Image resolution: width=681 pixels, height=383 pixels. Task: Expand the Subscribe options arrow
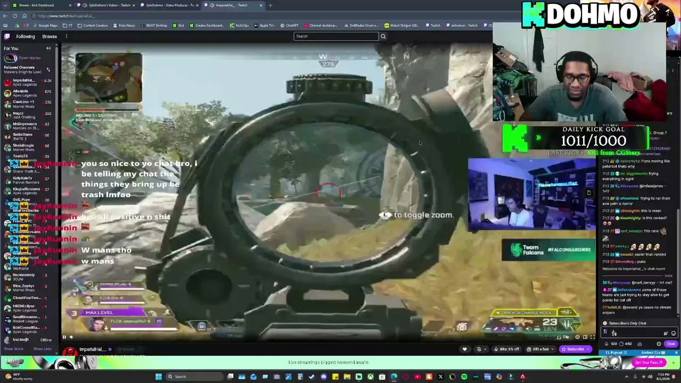pos(588,349)
